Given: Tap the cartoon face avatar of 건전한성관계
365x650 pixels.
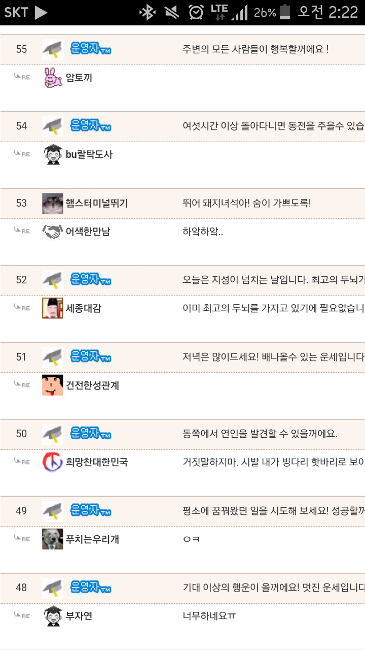Looking at the screenshot, I should [53, 385].
